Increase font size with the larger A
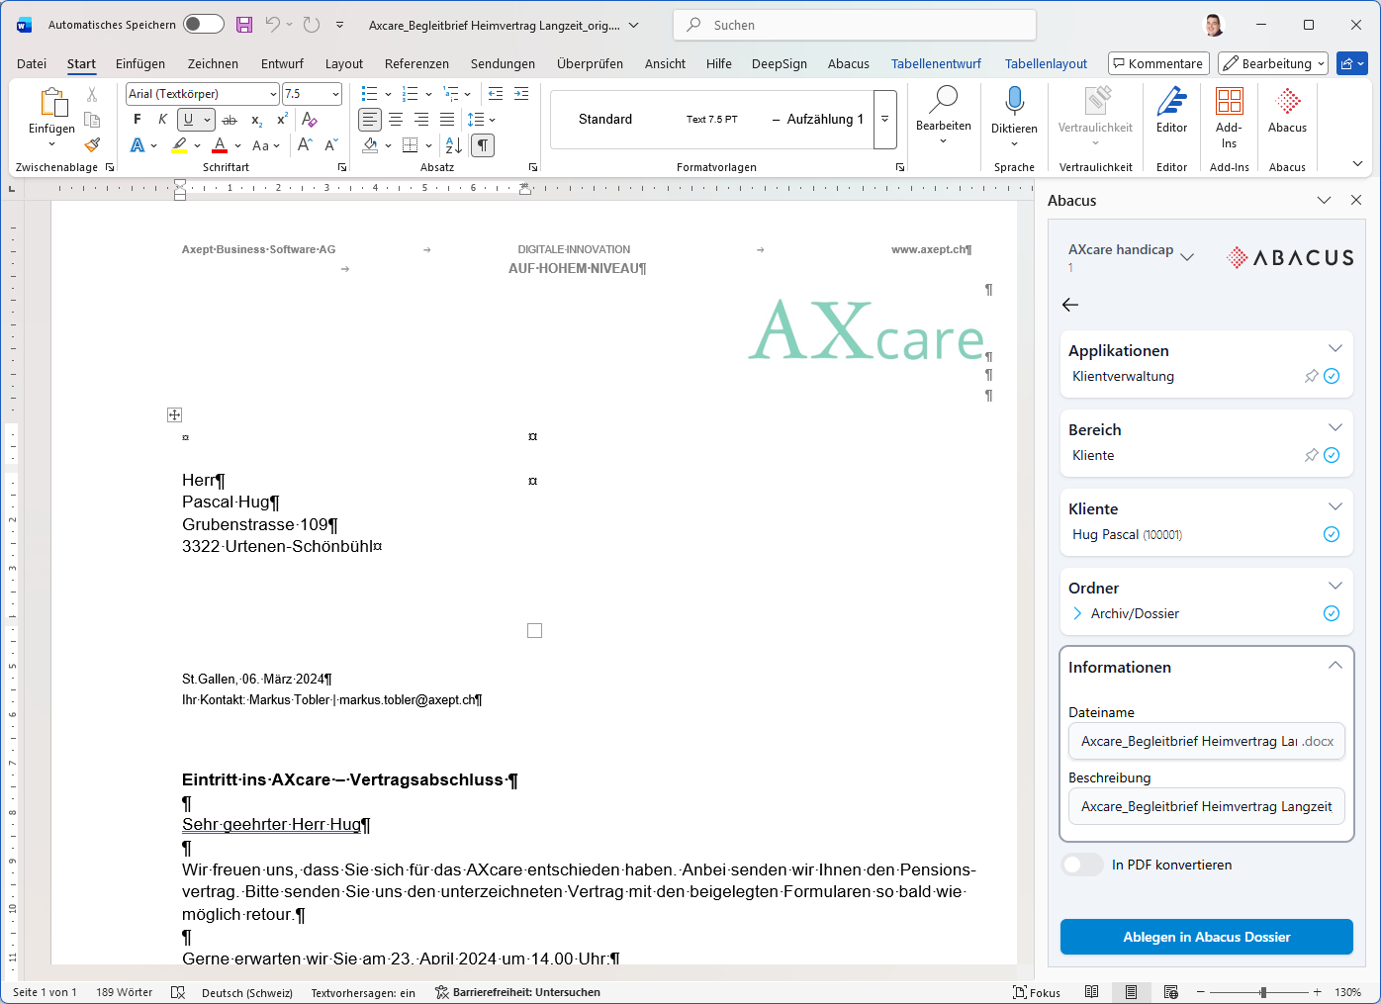Screen dimensions: 1381x1004 point(306,145)
